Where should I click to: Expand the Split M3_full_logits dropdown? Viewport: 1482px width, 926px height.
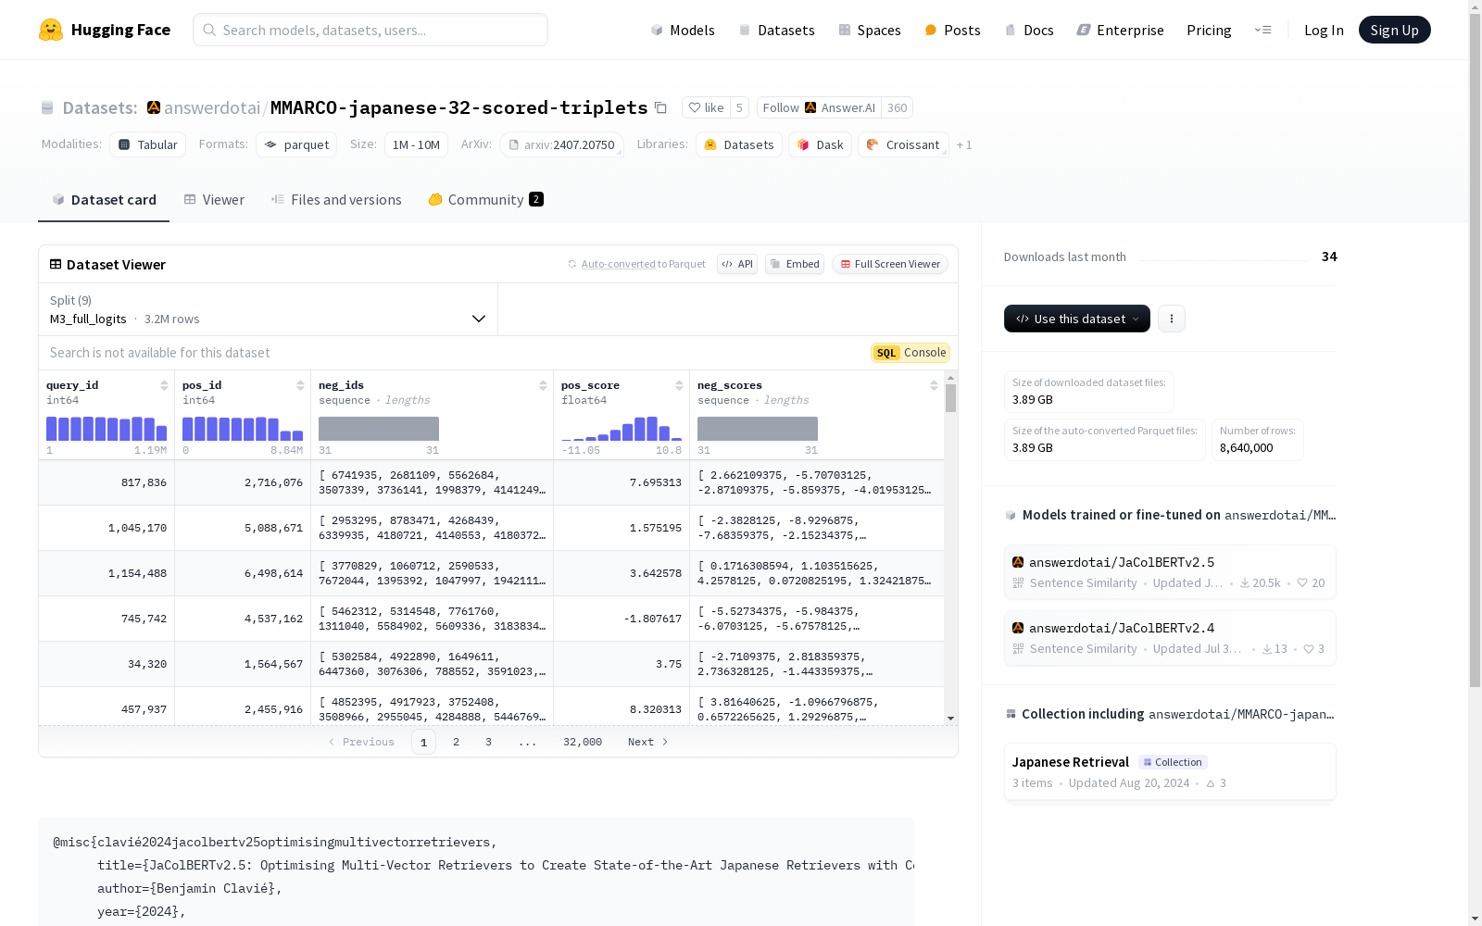point(268,309)
